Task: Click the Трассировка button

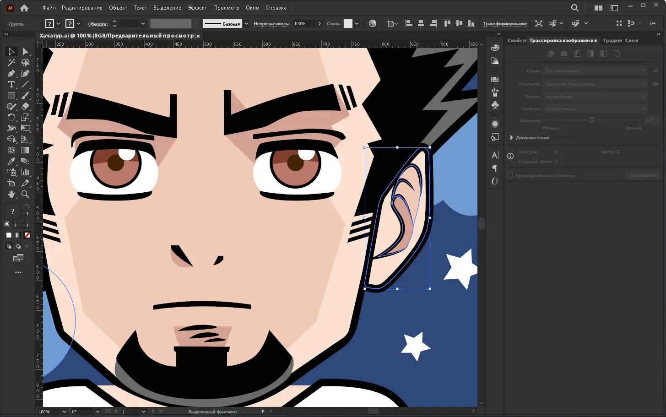Action: pyautogui.click(x=643, y=175)
